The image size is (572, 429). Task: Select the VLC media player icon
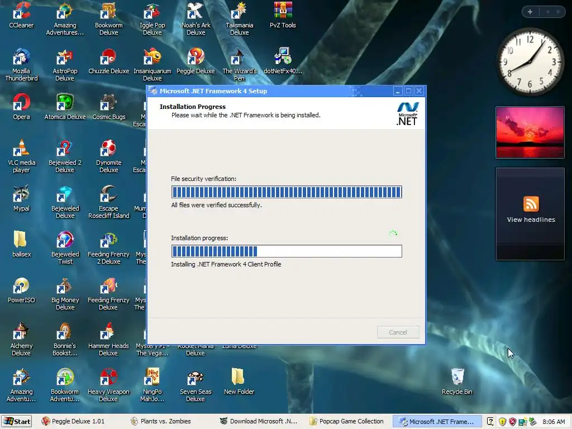[x=21, y=149]
